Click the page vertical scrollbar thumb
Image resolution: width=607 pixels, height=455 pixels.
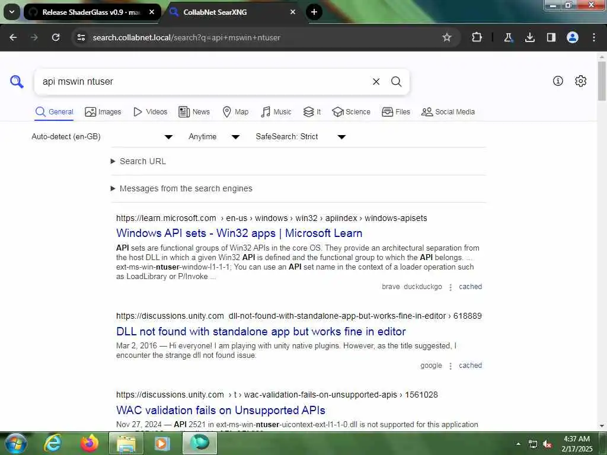pos(602,81)
